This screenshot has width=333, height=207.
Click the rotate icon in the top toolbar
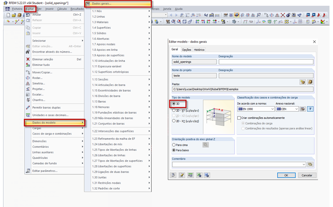(x=272, y=15)
